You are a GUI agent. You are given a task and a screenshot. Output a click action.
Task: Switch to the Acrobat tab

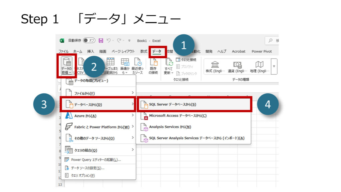tap(238, 51)
